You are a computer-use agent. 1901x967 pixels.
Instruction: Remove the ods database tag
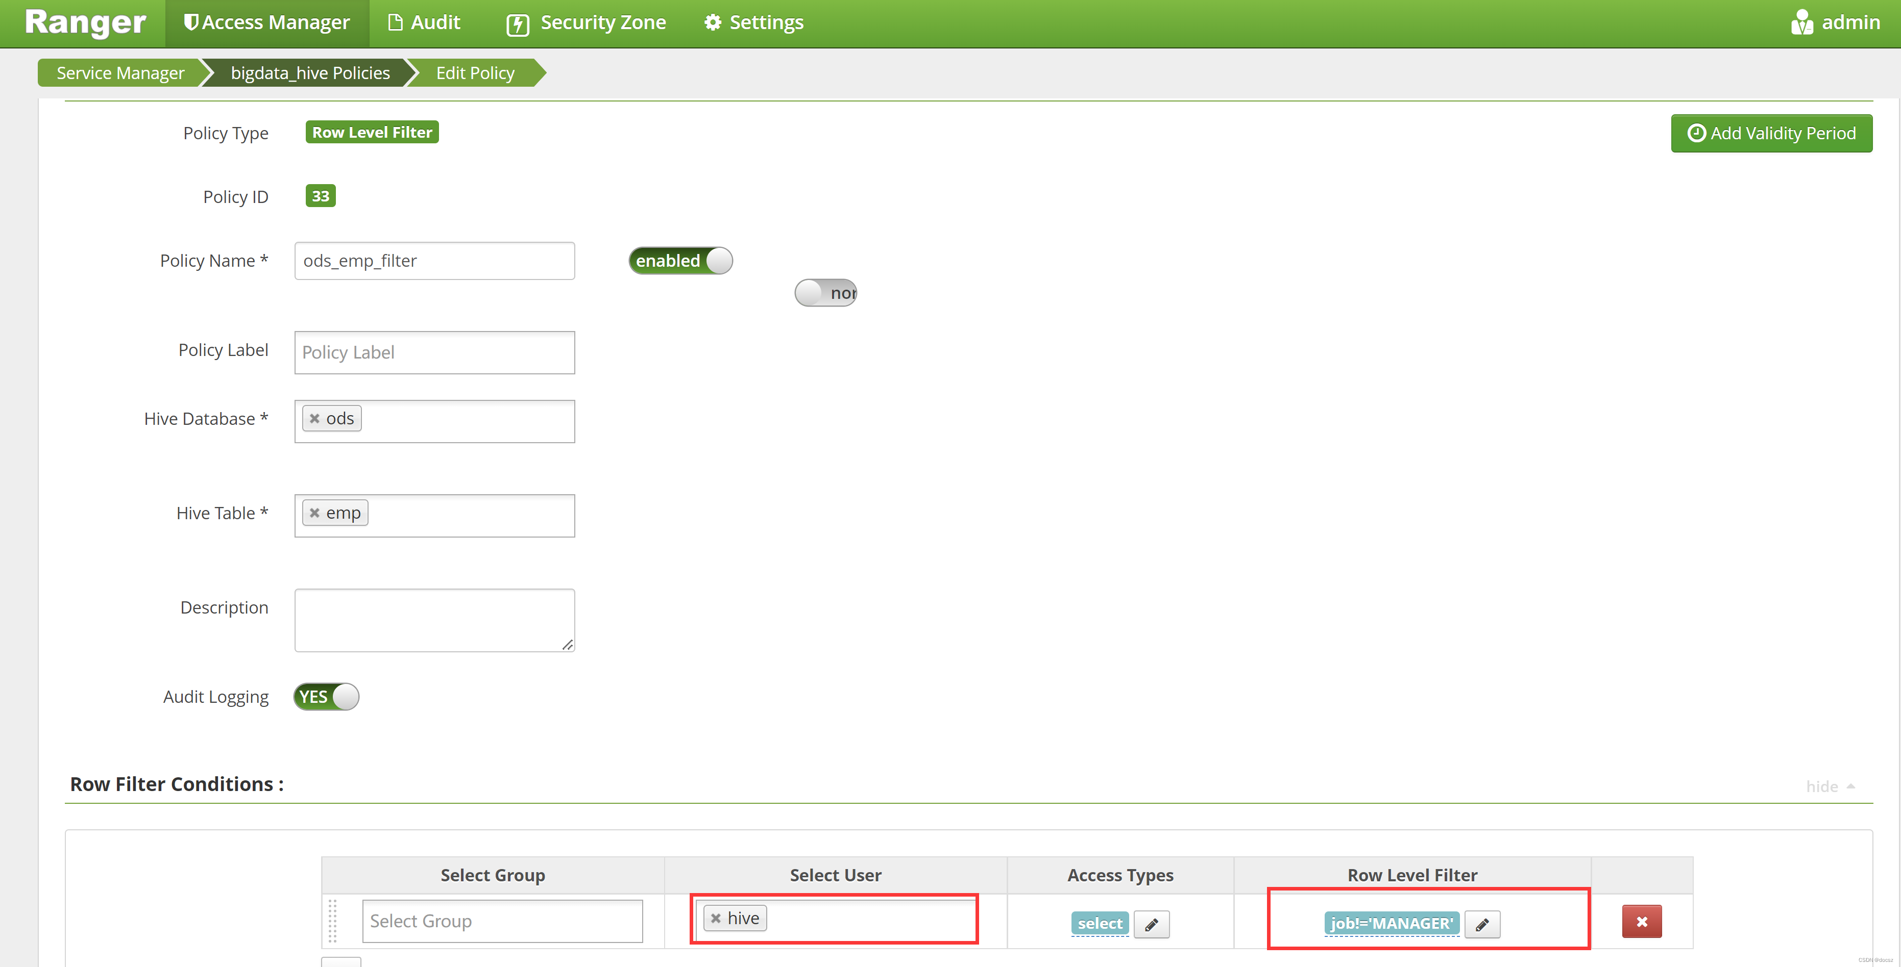(314, 419)
